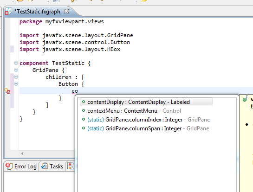Click the green field icon in the yellow info panel
Viewport: 253px width, 192px height.
point(245,99)
